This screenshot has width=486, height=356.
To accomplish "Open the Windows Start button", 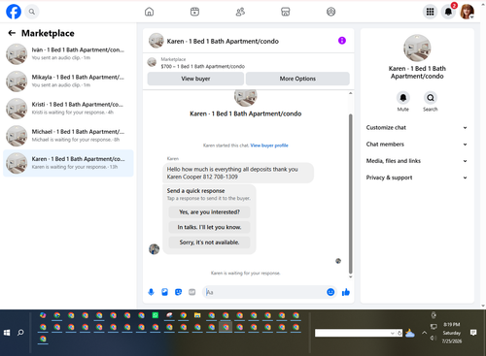I will coord(7,333).
